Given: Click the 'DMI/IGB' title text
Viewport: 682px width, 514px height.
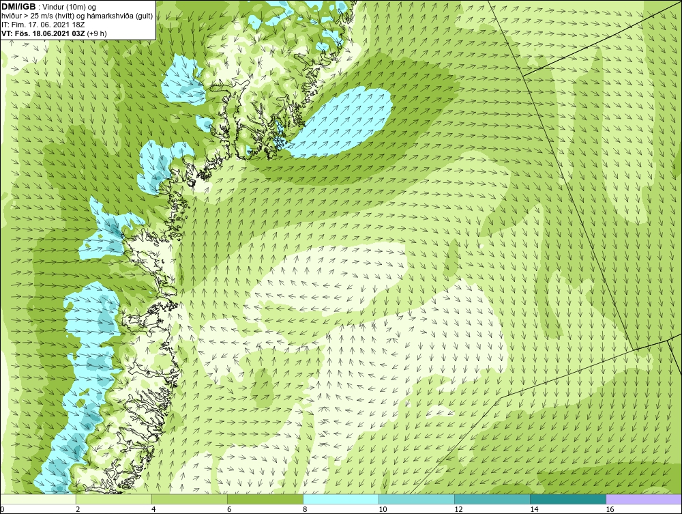Looking at the screenshot, I should (x=18, y=7).
